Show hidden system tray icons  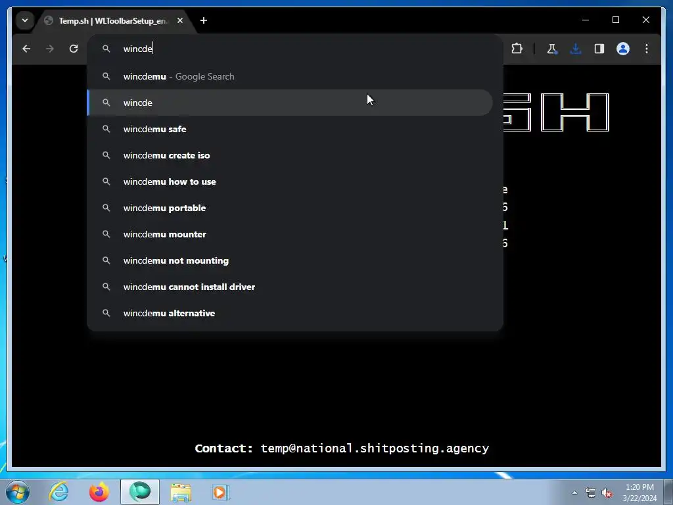click(x=574, y=493)
